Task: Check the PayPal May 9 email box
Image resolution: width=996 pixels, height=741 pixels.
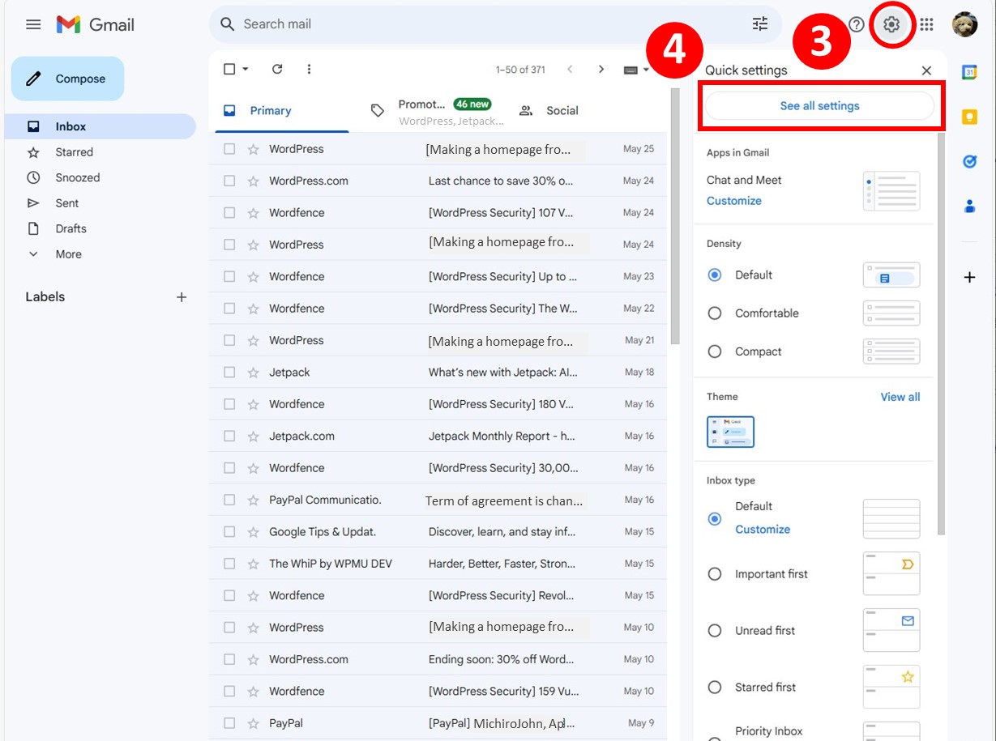Action: (229, 723)
